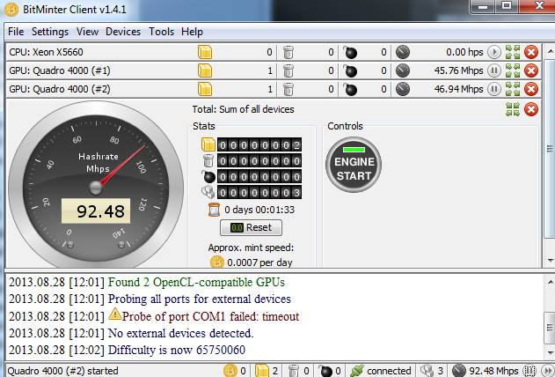Image resolution: width=555 pixels, height=377 pixels.
Task: Click the bomb error icon in Quadro (#2) row
Action: point(350,89)
